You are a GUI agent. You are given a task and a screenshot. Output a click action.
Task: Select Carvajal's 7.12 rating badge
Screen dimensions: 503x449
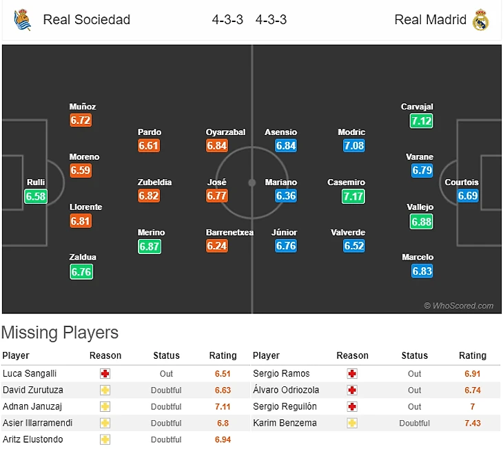coord(421,121)
